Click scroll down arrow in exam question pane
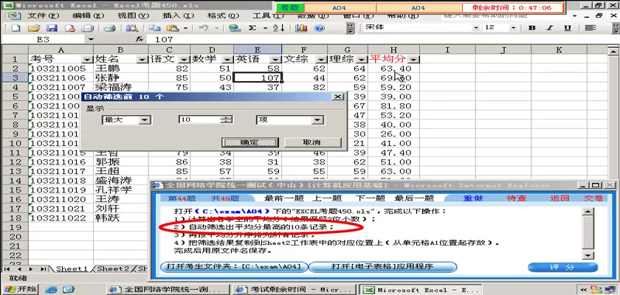The image size is (620, 295). pos(589,255)
